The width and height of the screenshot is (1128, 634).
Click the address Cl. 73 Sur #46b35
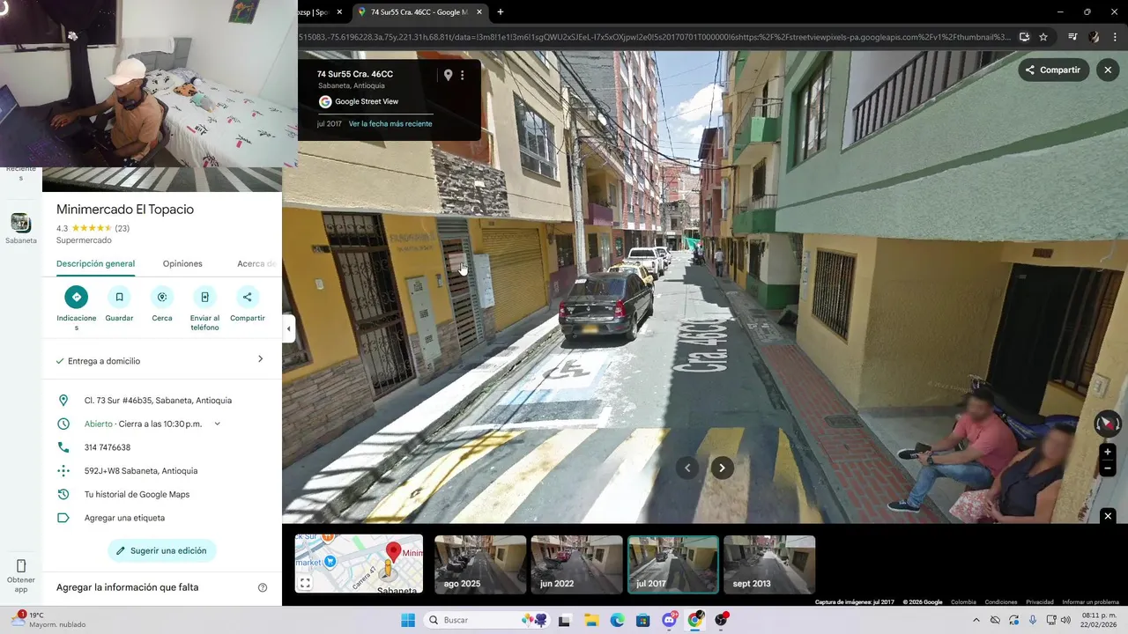tap(158, 401)
